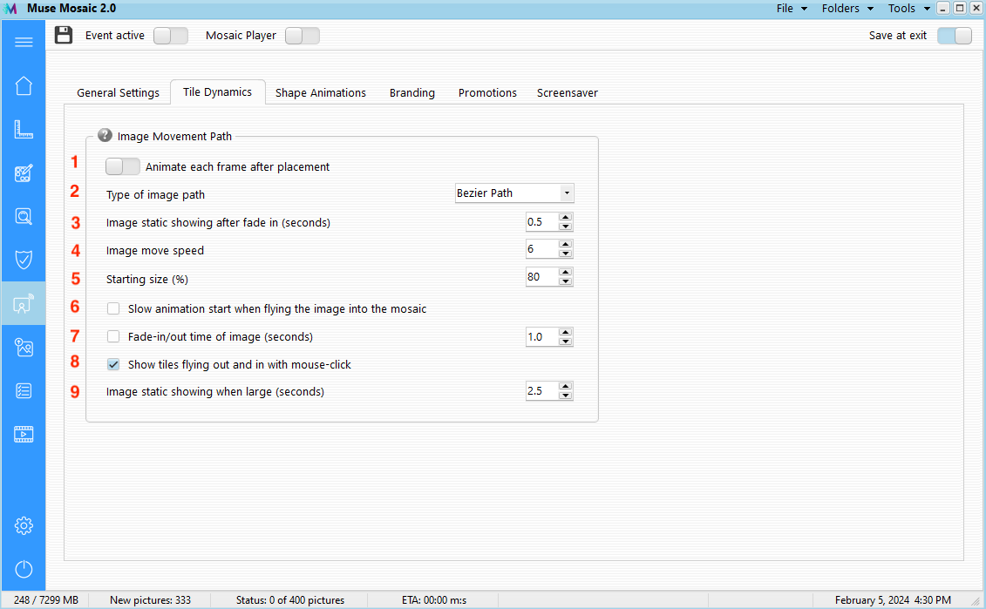
Task: Click the save floppy disk icon
Action: (x=64, y=35)
